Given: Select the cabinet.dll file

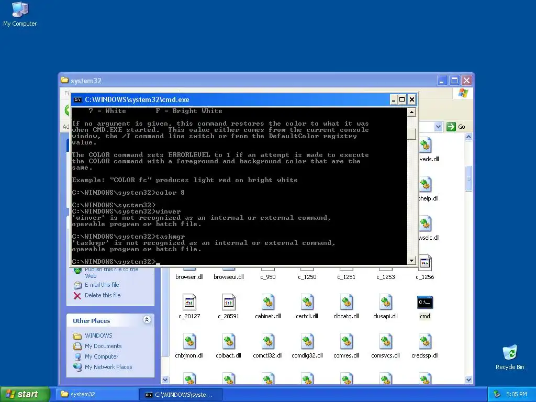Looking at the screenshot, I should point(267,307).
